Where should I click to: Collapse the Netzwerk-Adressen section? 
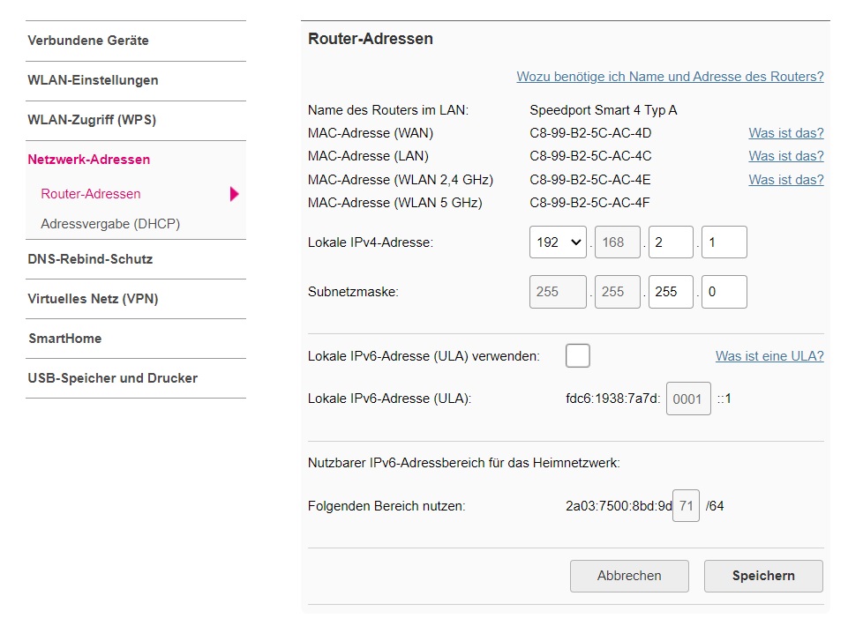click(x=89, y=160)
